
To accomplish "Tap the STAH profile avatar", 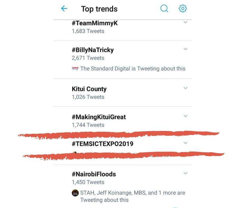I will tap(75, 193).
